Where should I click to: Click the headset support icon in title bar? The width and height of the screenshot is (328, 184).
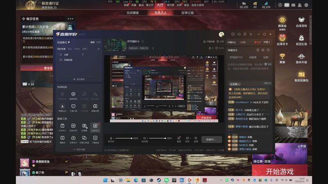pyautogui.click(x=239, y=34)
